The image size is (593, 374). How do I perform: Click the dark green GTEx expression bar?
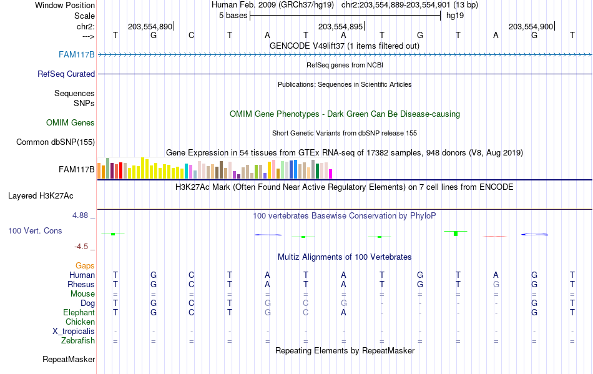pos(318,171)
